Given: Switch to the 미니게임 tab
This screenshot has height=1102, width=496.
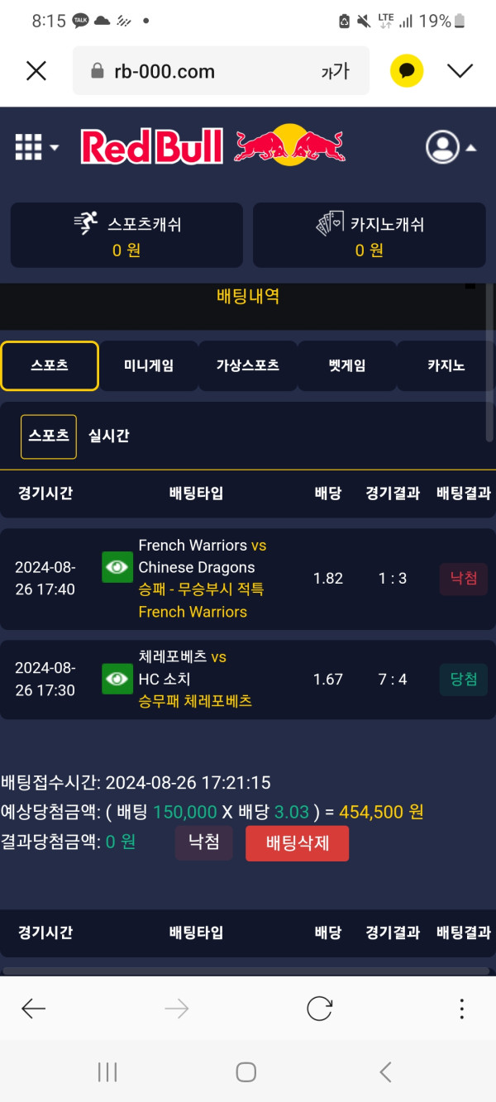Looking at the screenshot, I should click(149, 365).
